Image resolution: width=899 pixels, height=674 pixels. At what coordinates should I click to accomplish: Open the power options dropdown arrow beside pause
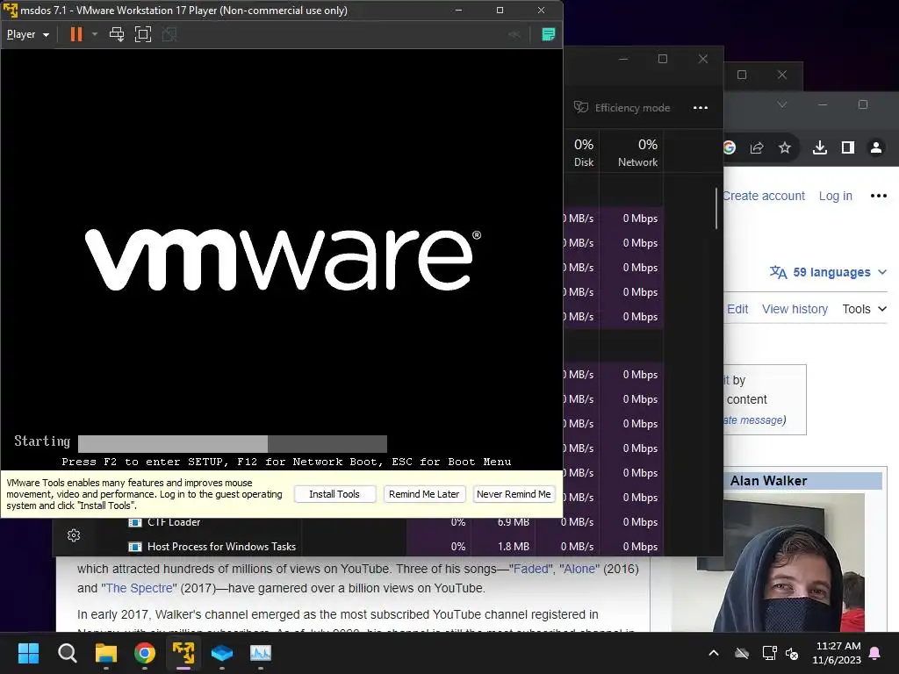(95, 34)
